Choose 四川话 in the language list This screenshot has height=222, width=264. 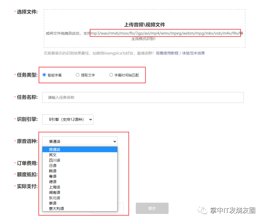pyautogui.click(x=80, y=160)
